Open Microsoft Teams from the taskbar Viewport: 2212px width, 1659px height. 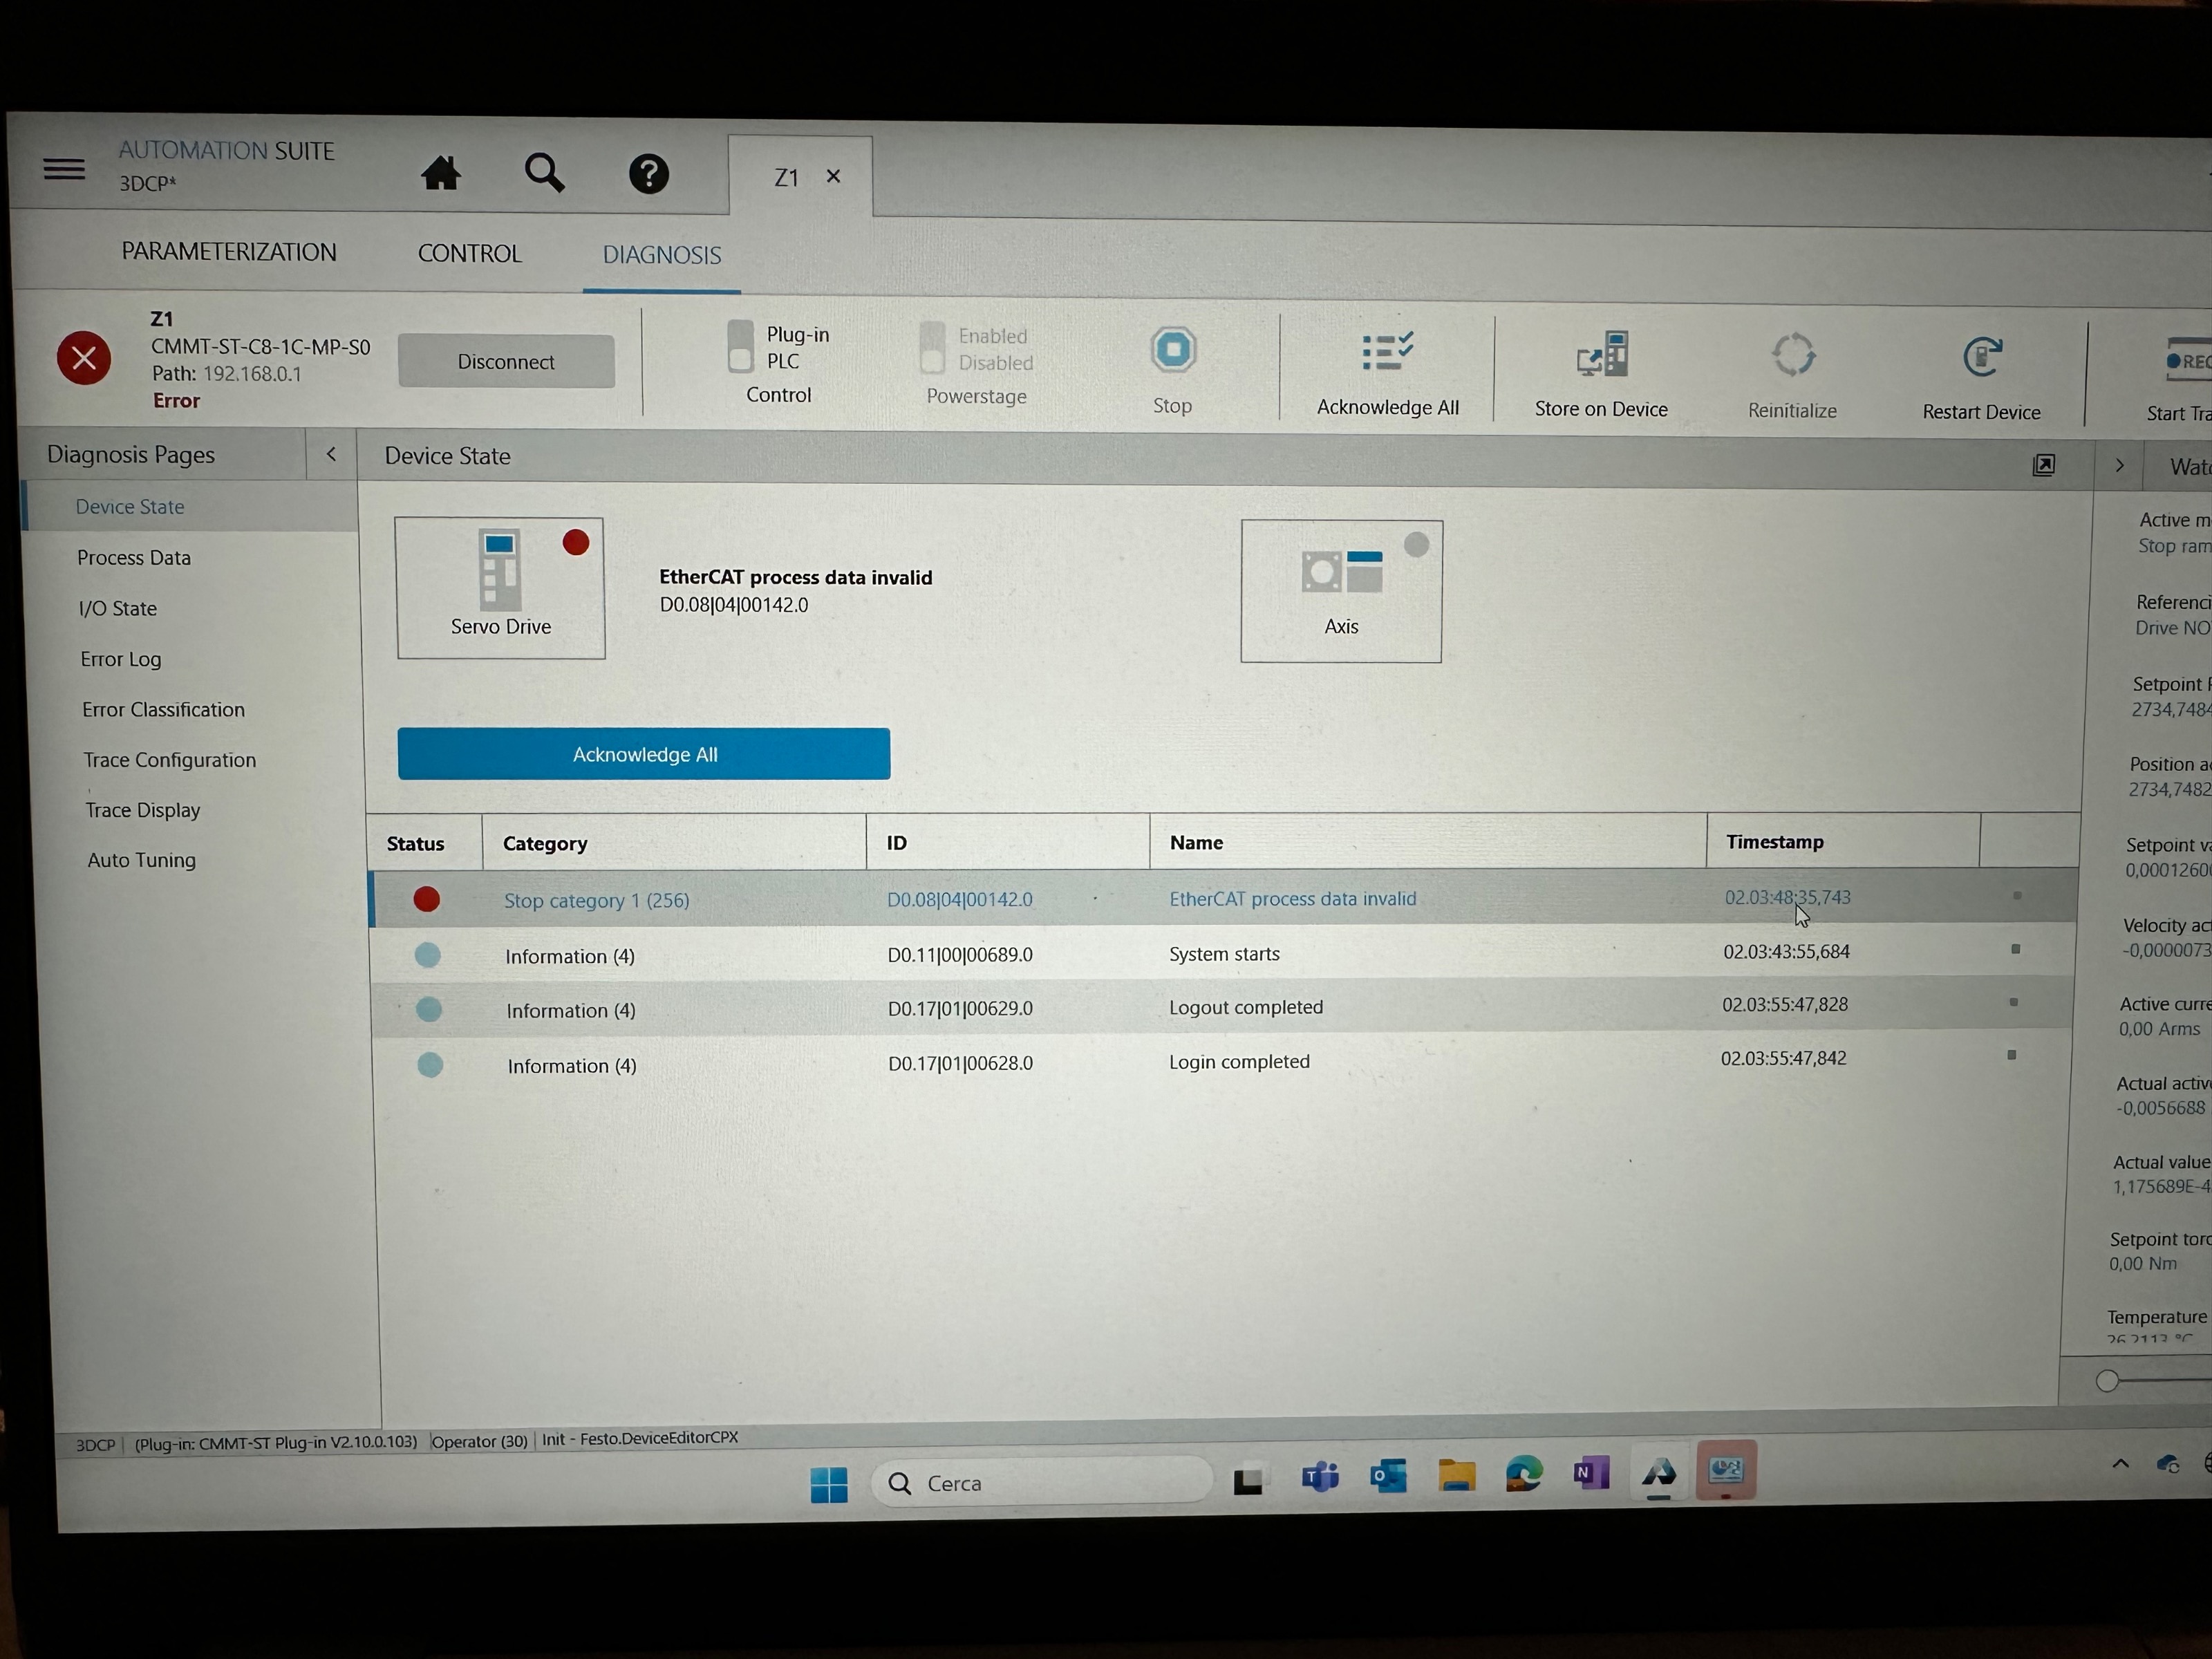pyautogui.click(x=1319, y=1476)
